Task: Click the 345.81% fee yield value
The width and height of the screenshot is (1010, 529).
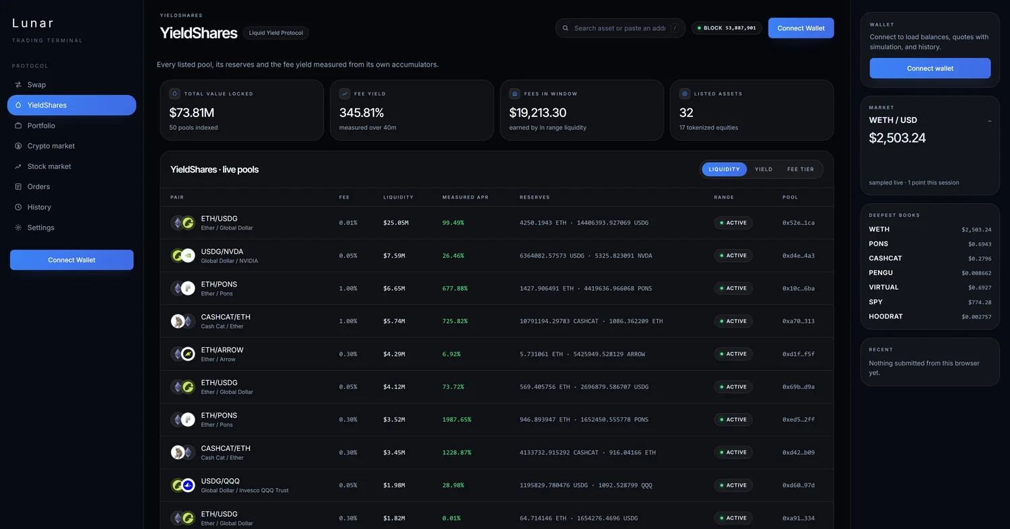Action: [x=362, y=112]
